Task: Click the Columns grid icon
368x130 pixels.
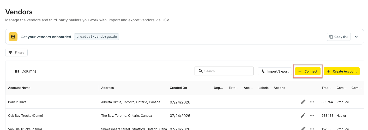Action: [x=17, y=71]
